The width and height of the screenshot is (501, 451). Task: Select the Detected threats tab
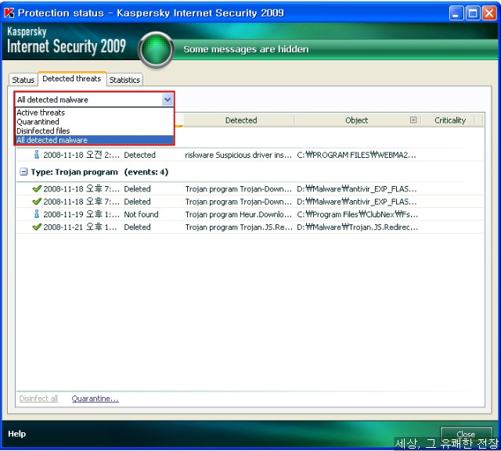(72, 78)
